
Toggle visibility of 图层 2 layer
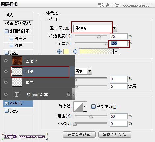[x=6, y=61]
